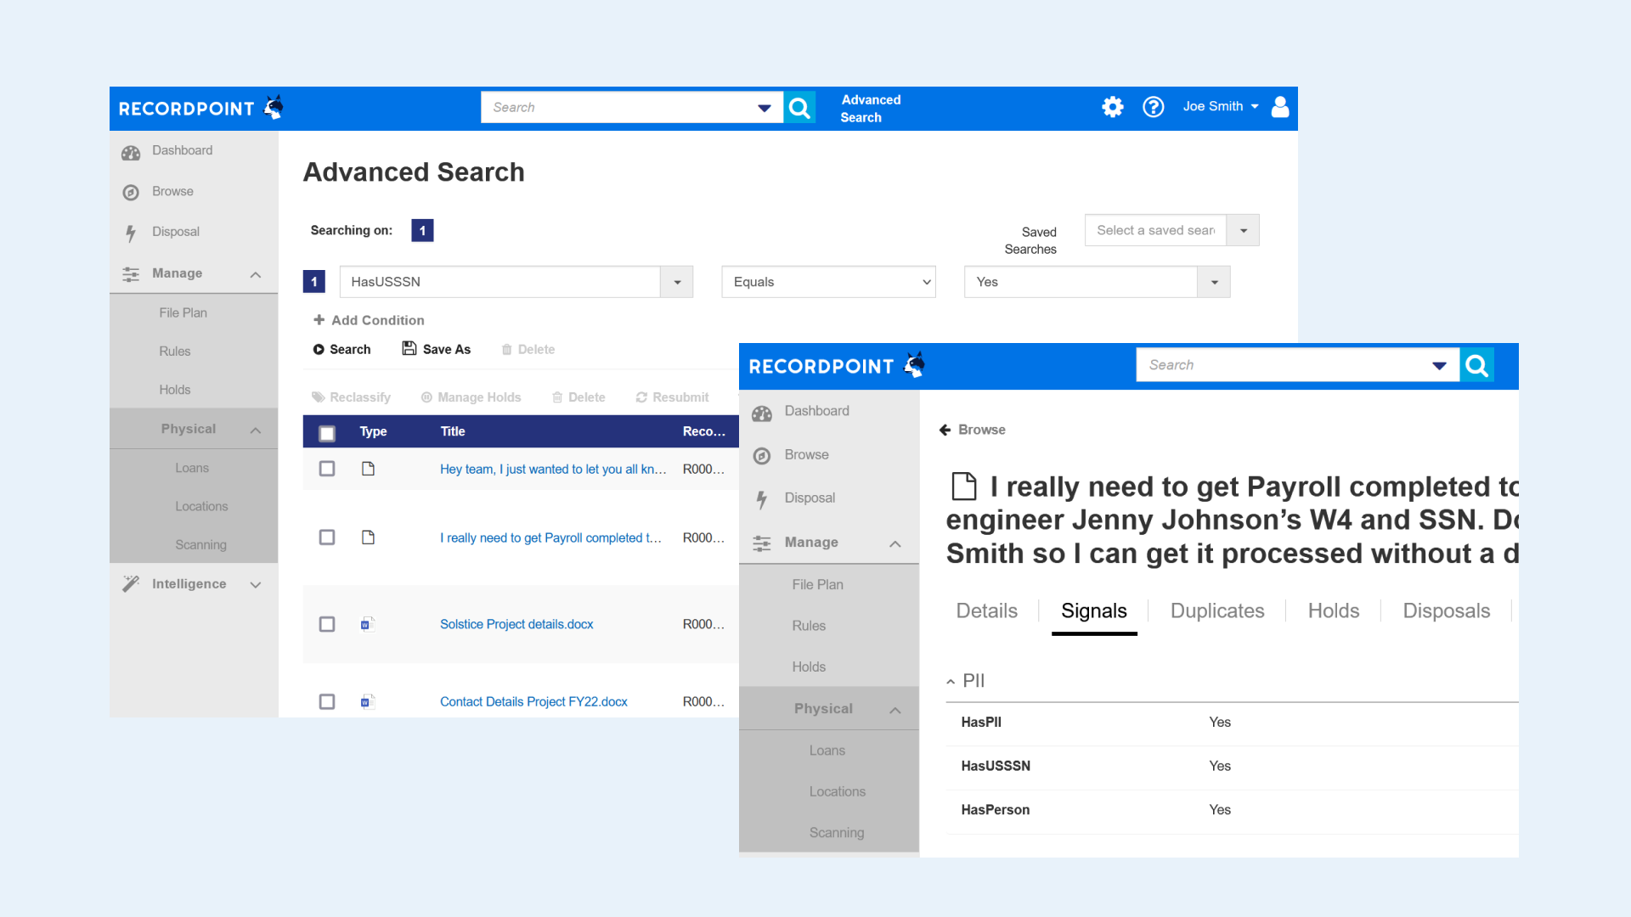Click the Intelligence wrench icon
Image resolution: width=1631 pixels, height=917 pixels.
(x=133, y=583)
